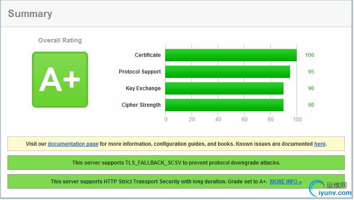Click the 'here' known issues link
This screenshot has height=200, width=354.
pos(319,144)
